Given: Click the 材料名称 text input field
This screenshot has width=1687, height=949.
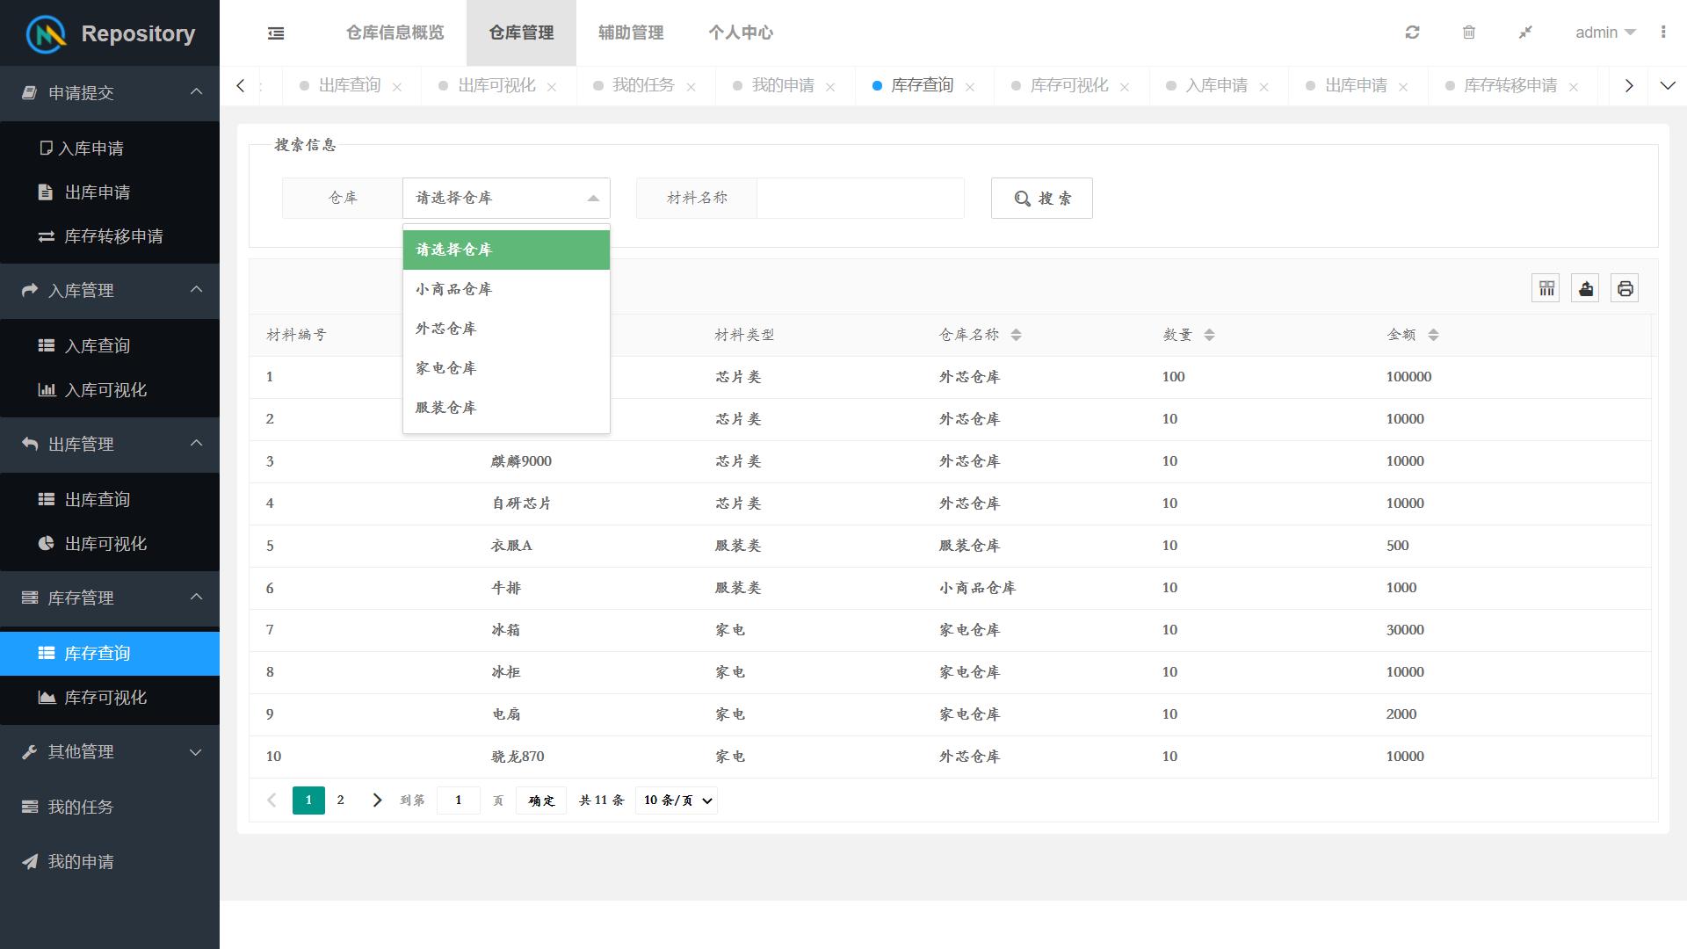Looking at the screenshot, I should (x=859, y=199).
